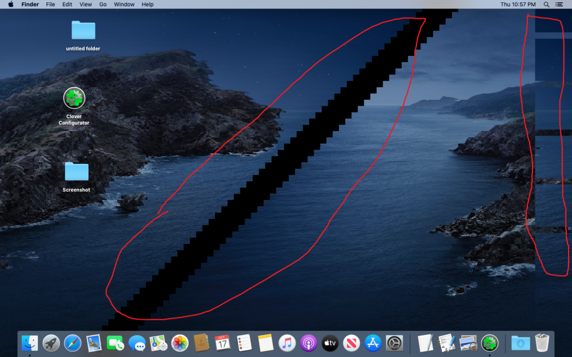This screenshot has width=572, height=357.
Task: Open the View menu
Action: tap(85, 5)
